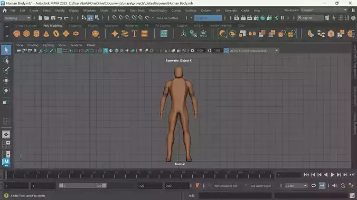Play the animation forward
This screenshot has width=357, height=200.
click(332, 175)
